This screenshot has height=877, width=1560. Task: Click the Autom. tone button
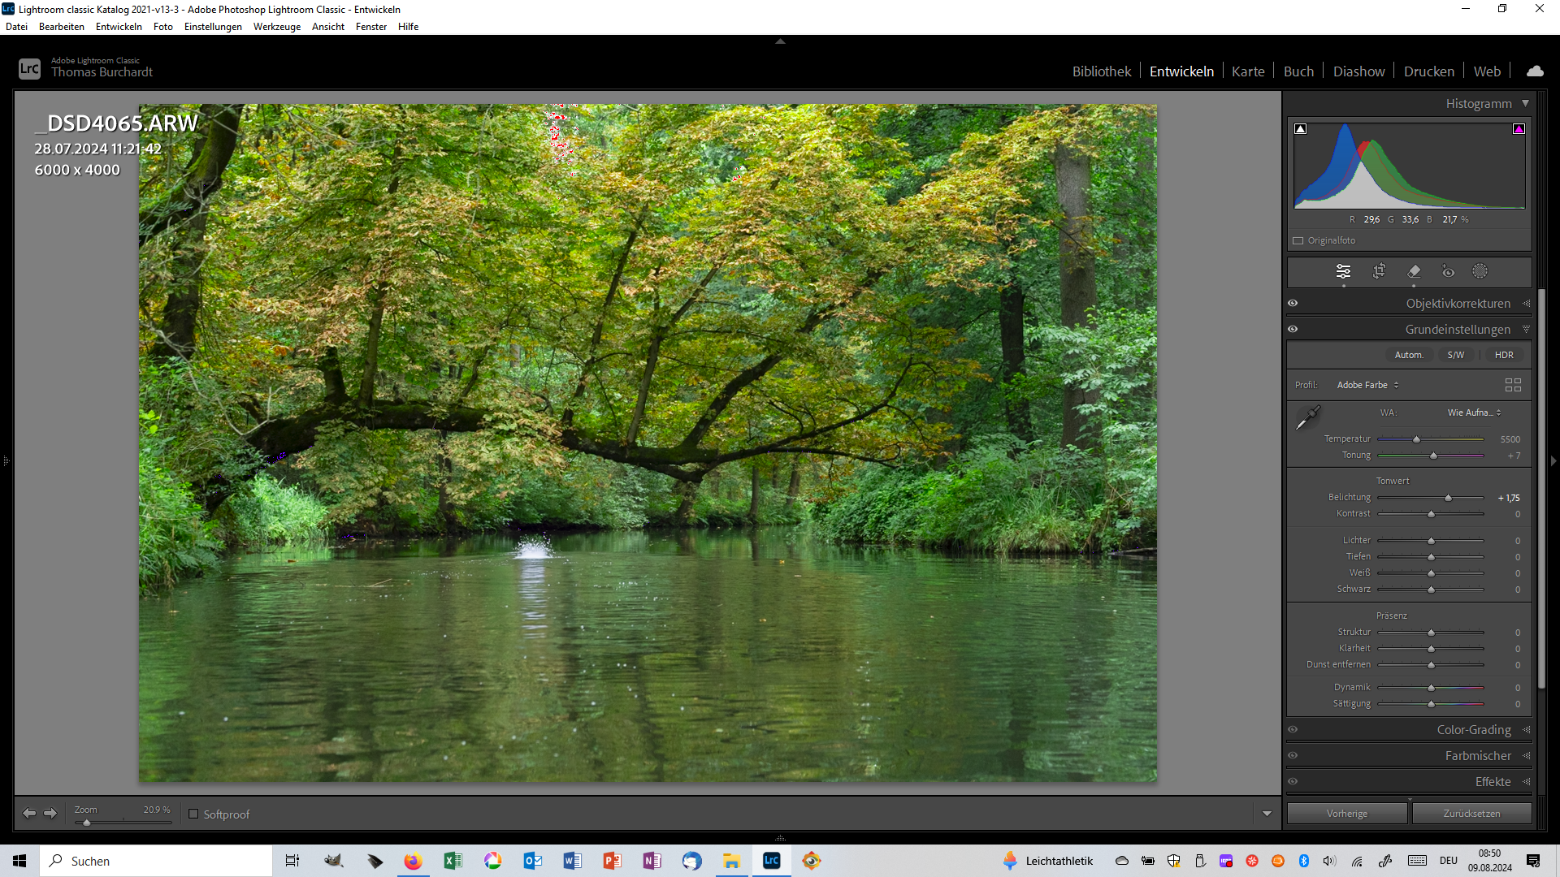coord(1409,355)
